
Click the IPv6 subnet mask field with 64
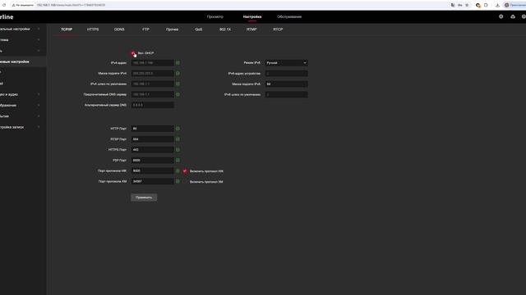(286, 84)
